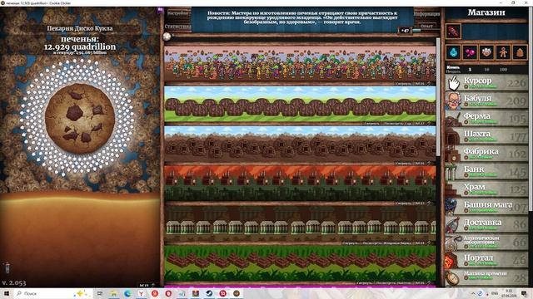Screen dimensions: 533x299
Task: Click the small bottle icon bottom-left of cookie panel
Action: tap(7, 267)
